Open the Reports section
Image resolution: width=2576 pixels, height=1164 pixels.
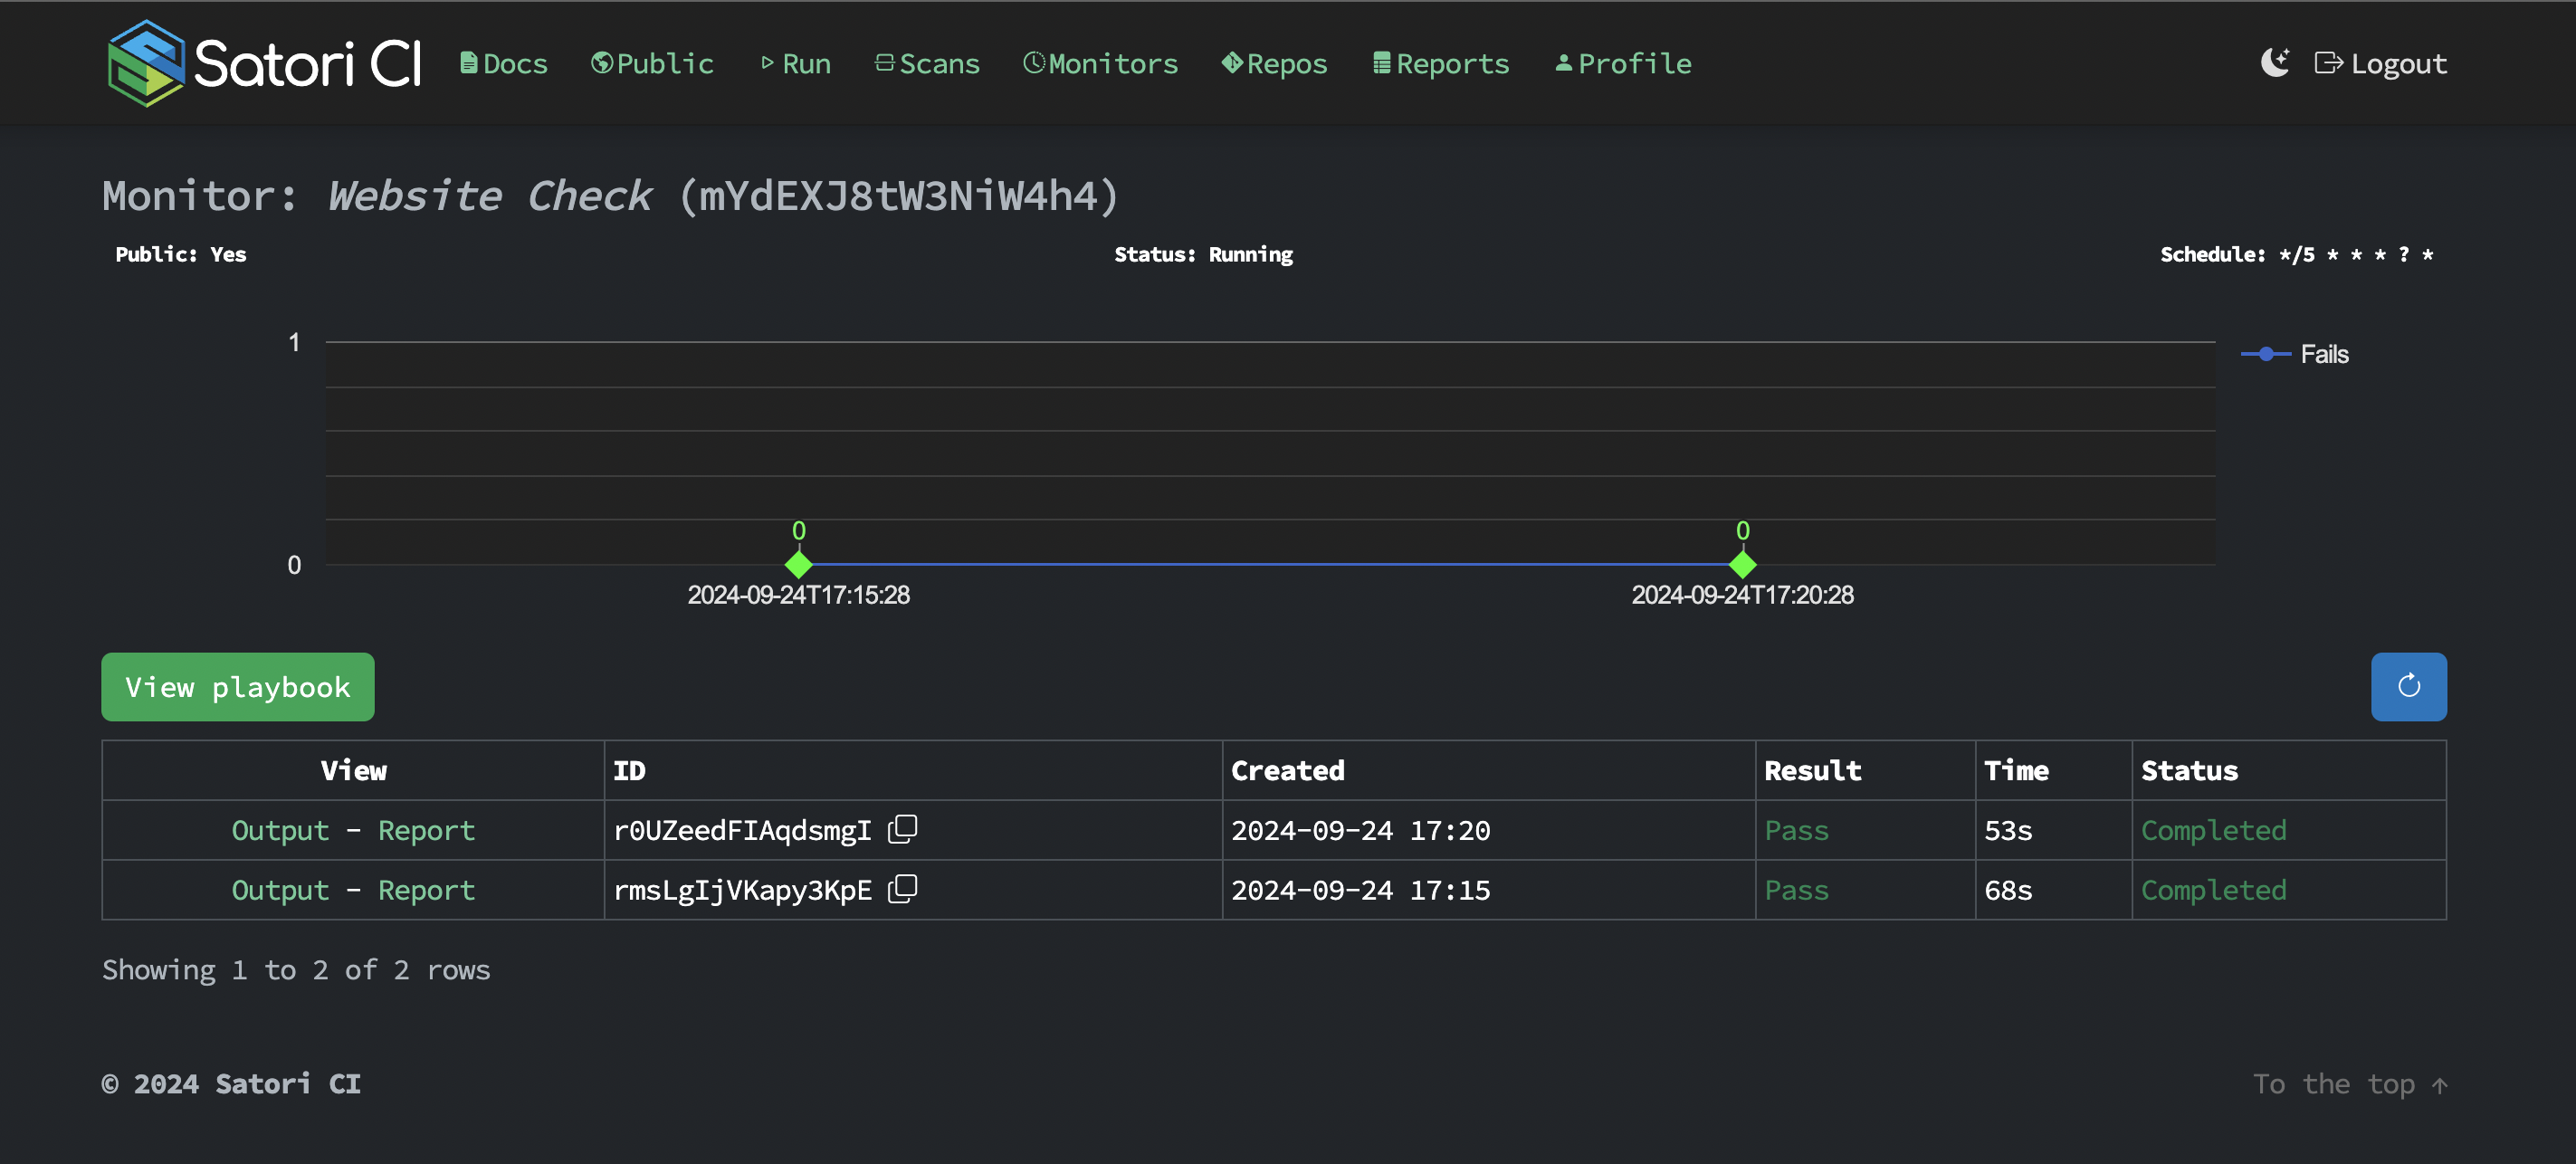(x=1441, y=64)
